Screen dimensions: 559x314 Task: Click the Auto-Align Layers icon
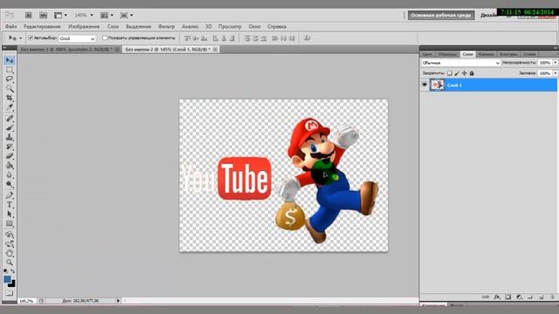tap(307, 38)
